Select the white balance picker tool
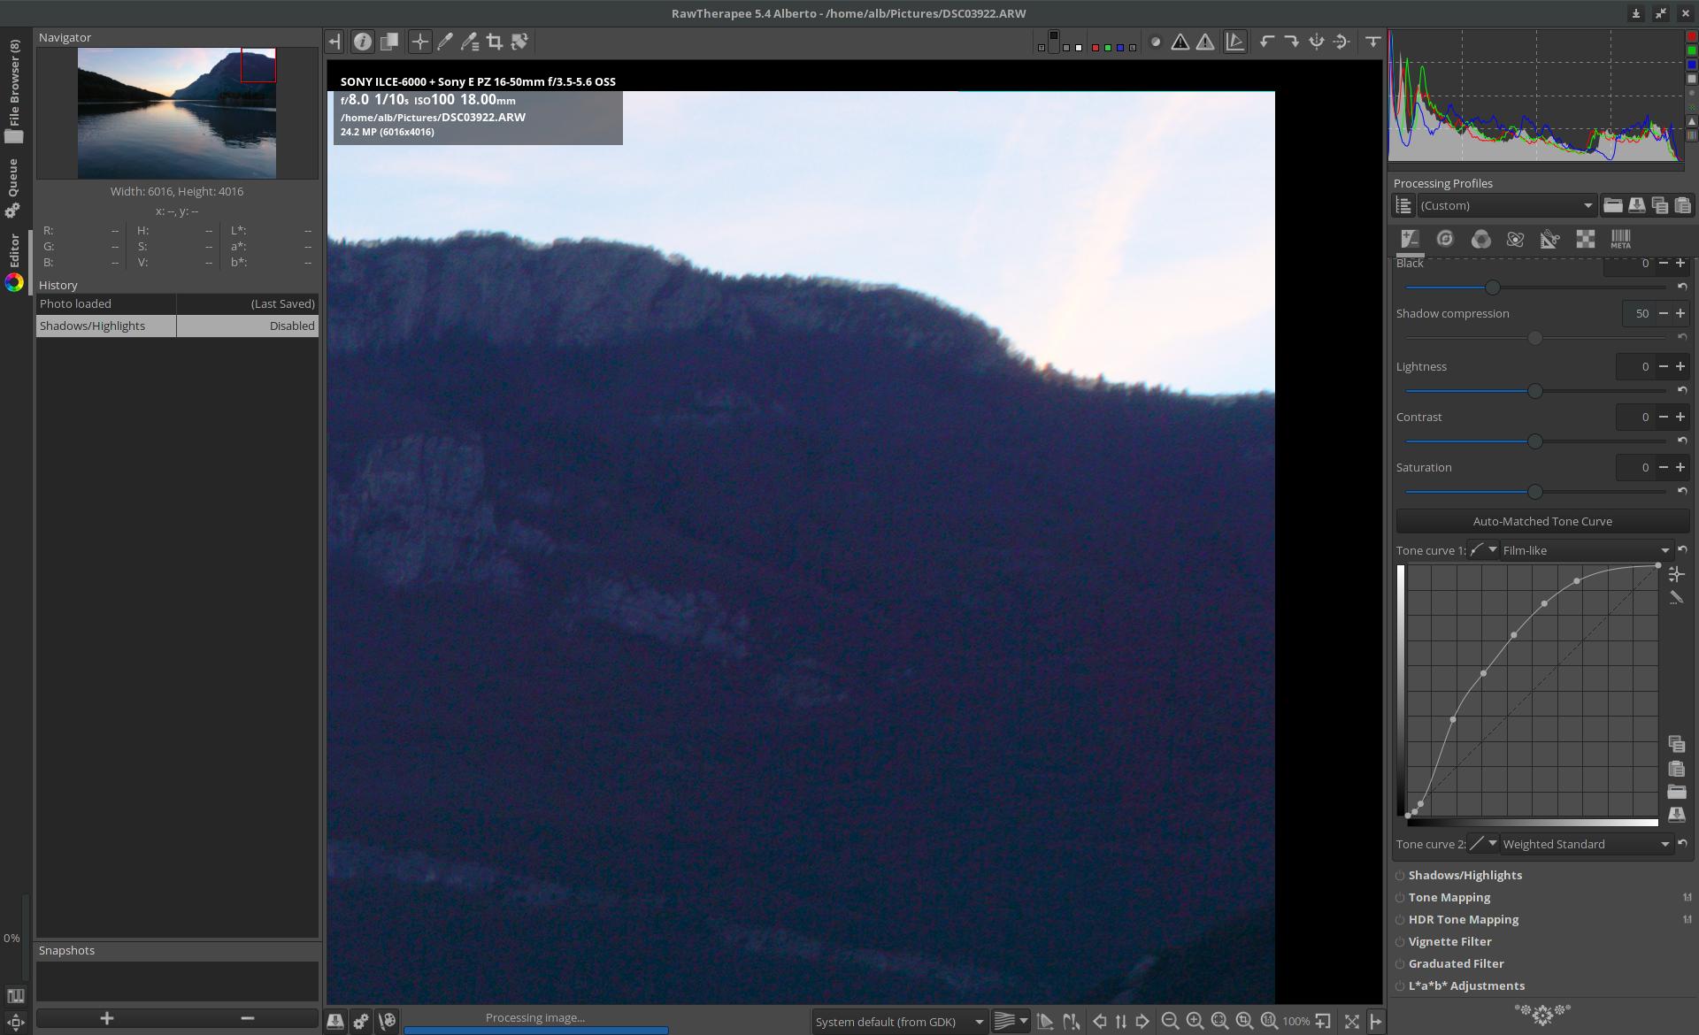Viewport: 1699px width, 1035px height. 445,42
